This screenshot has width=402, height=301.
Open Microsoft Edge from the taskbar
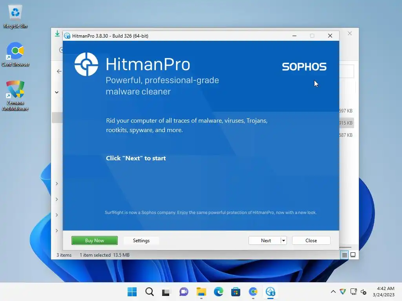218,292
